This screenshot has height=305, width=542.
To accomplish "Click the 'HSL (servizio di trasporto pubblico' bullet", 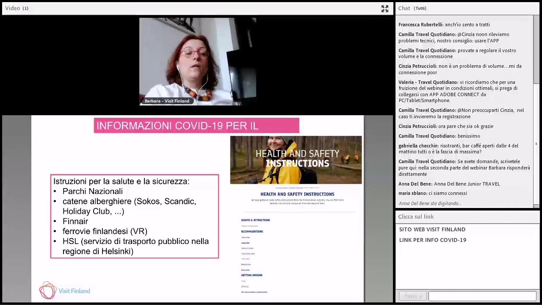I will [135, 246].
